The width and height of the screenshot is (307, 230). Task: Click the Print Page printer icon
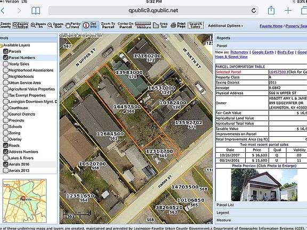tap(178, 25)
